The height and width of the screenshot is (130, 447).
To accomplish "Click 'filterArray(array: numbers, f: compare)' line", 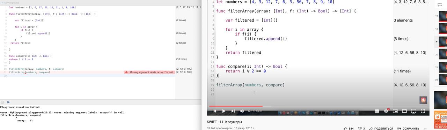I will point(36,69).
